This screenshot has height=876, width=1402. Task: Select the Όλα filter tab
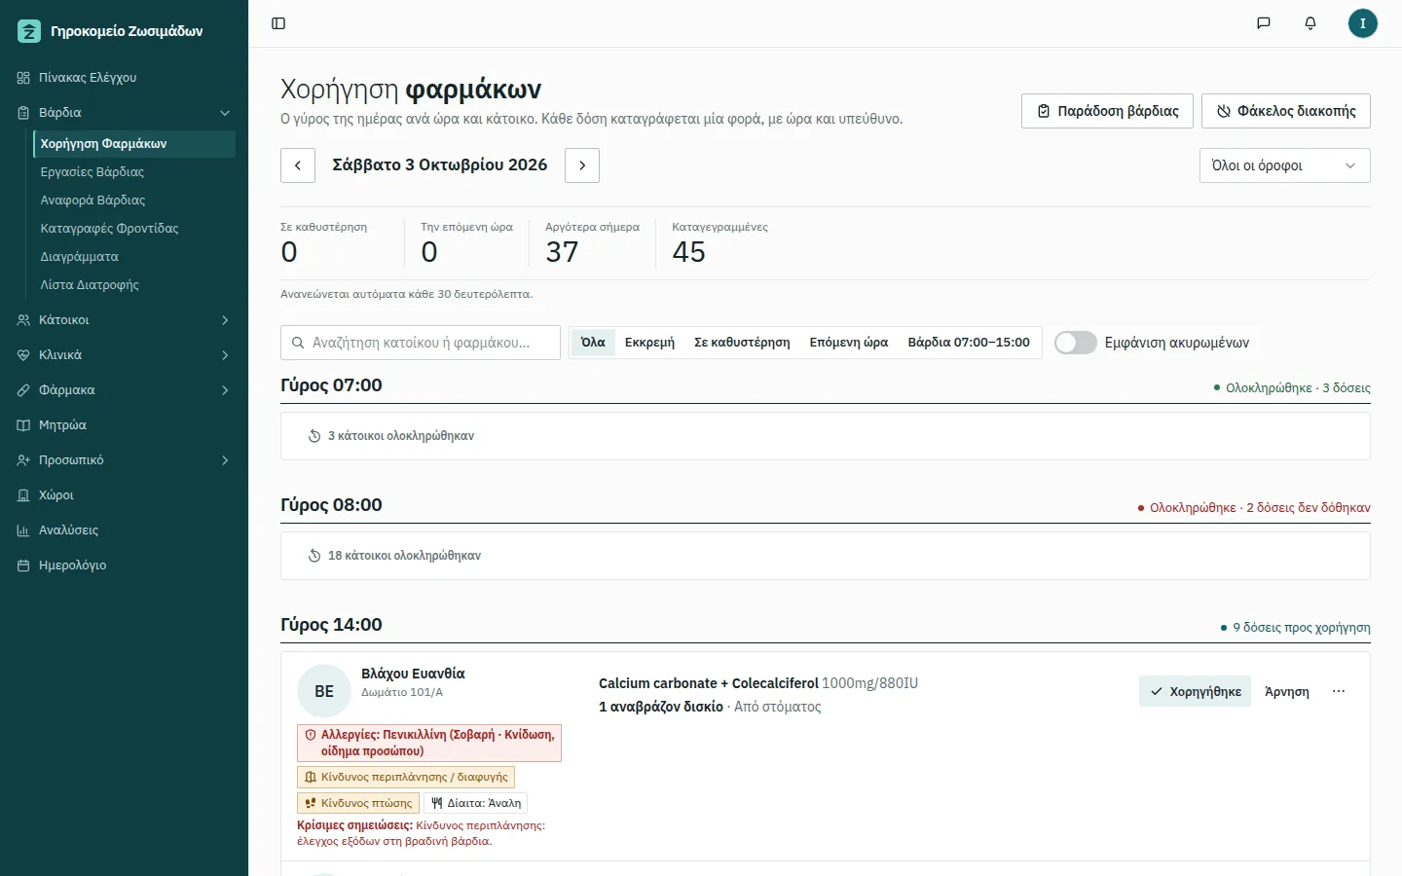pyautogui.click(x=593, y=343)
